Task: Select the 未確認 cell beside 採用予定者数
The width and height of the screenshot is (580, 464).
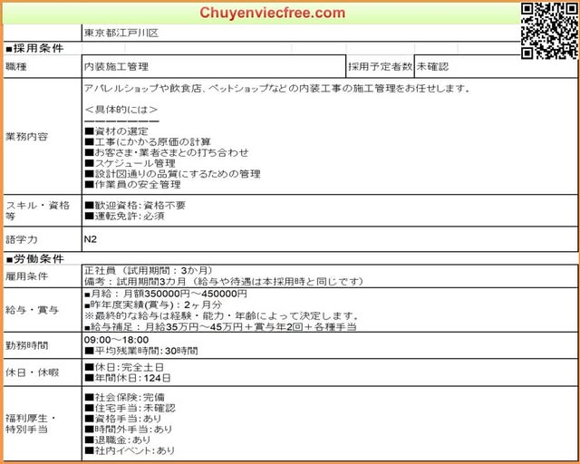Action: point(432,66)
